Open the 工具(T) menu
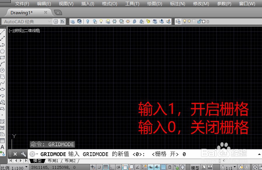The image size is (262, 170). point(132,4)
